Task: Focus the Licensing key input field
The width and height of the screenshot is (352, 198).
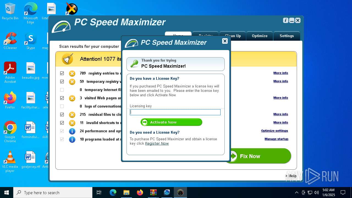Action: pos(175,112)
